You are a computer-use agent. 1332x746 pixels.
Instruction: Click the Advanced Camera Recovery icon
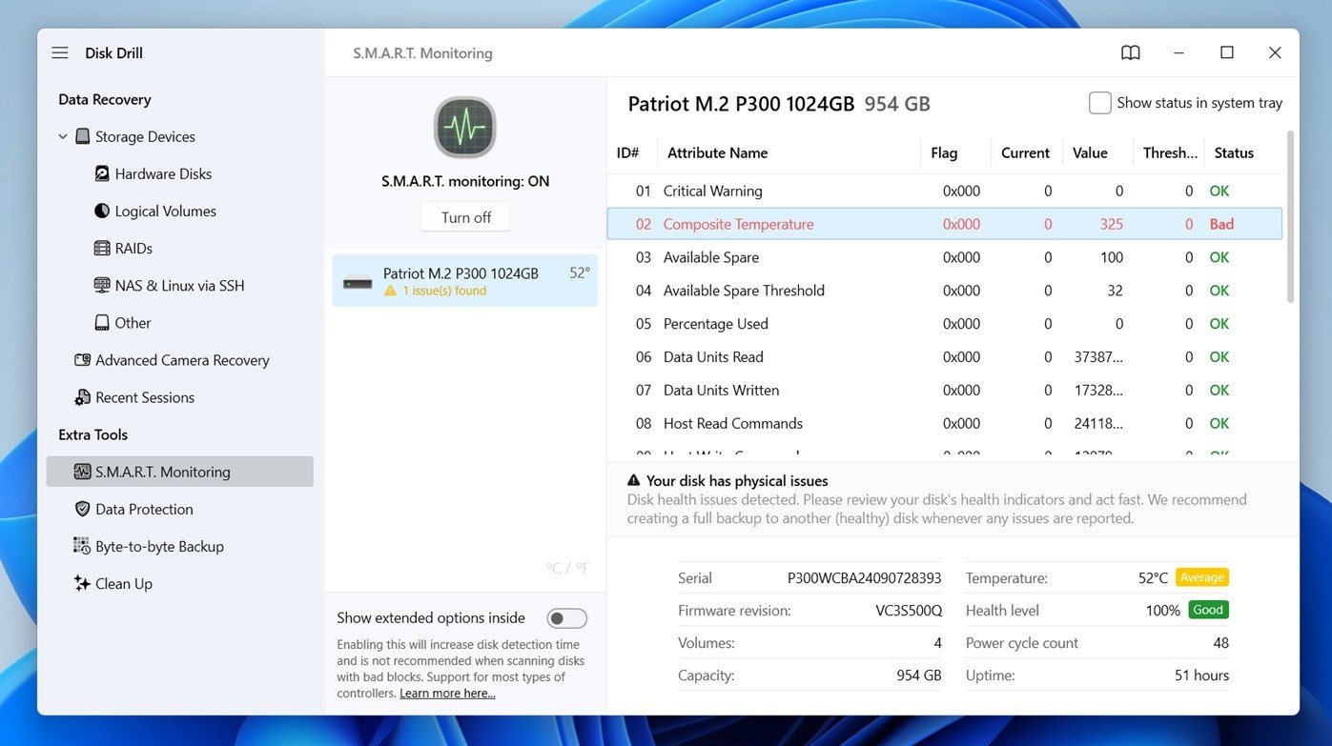tap(83, 359)
